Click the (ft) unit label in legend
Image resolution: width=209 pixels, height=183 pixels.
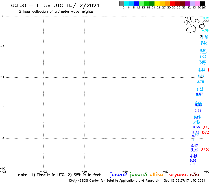(204, 8)
